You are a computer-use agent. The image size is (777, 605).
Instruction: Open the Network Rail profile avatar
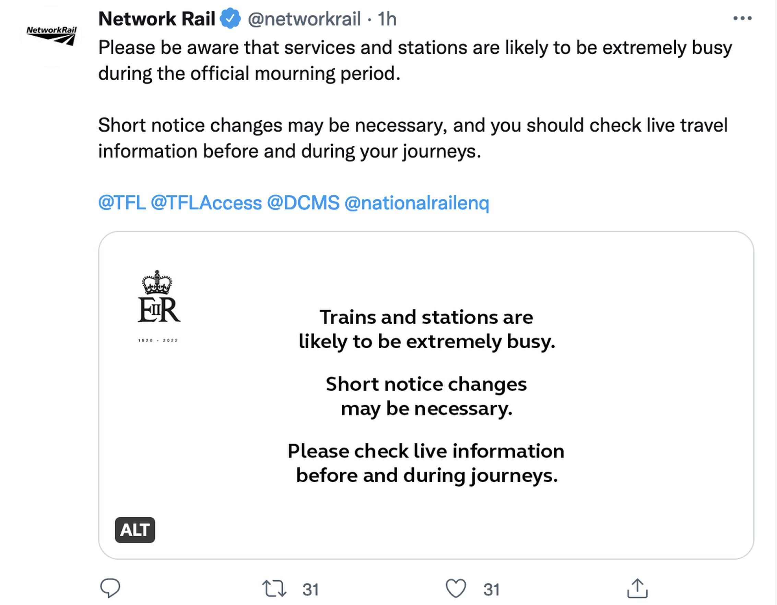pyautogui.click(x=51, y=36)
